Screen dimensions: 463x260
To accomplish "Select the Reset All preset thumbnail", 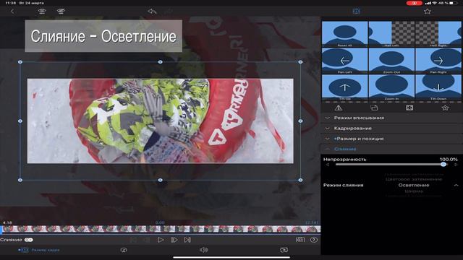I will [344, 34].
